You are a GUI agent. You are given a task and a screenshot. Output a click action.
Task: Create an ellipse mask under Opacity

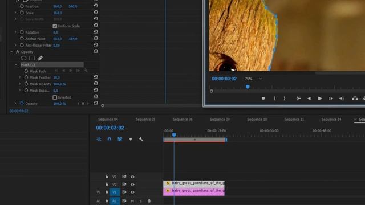(23, 58)
